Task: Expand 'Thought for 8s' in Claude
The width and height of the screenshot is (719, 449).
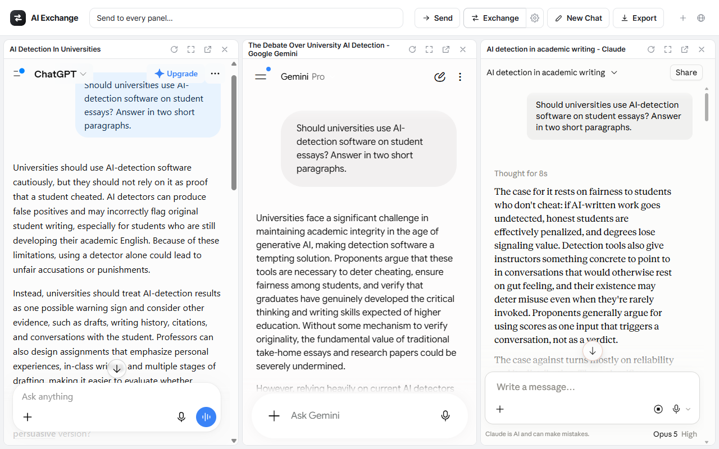Action: click(521, 173)
